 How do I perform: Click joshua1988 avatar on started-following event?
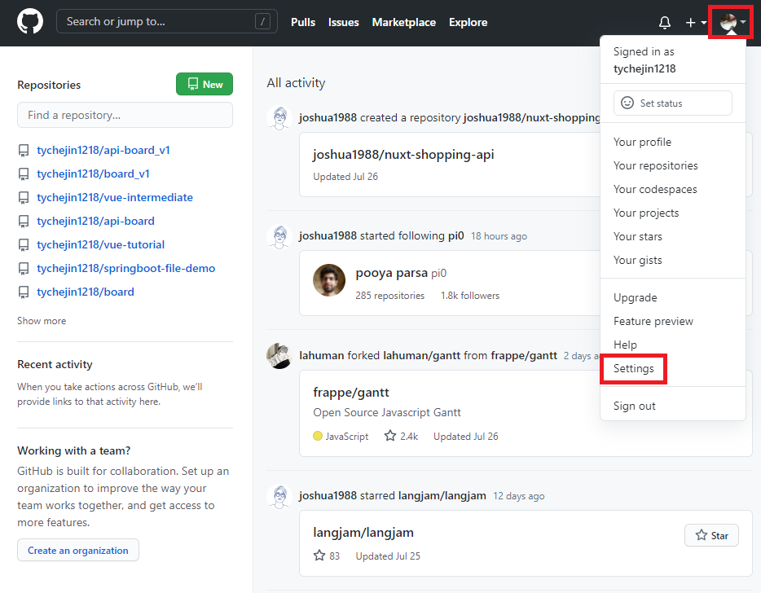click(279, 236)
